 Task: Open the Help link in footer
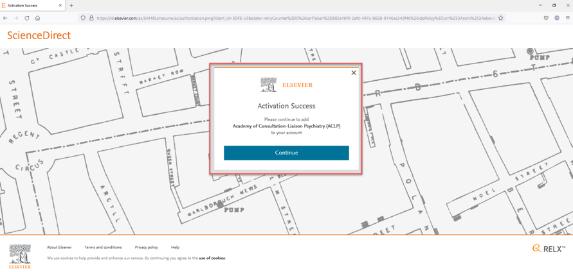click(175, 247)
